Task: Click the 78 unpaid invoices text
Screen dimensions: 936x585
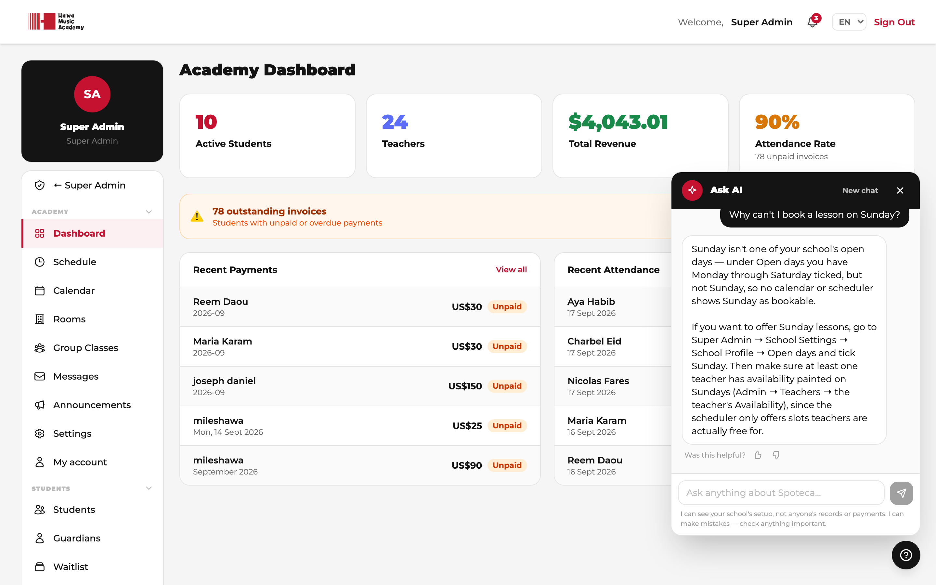Action: (791, 157)
